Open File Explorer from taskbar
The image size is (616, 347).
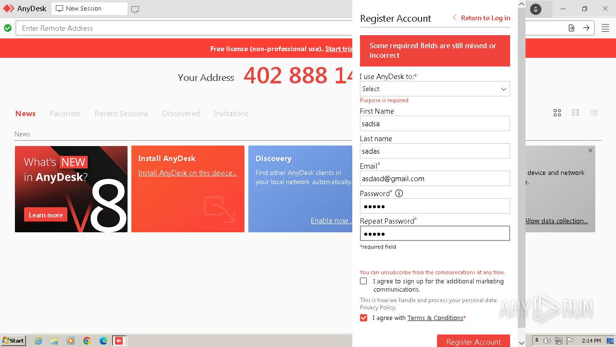[x=54, y=341]
